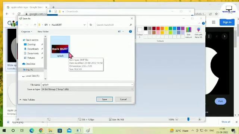Pick the black colour swatch in Paint
Viewport: 239px width, 134px height.
pos(146,28)
